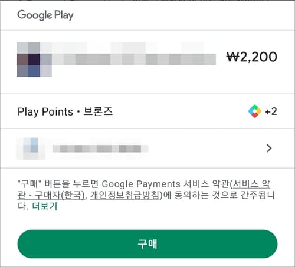Click the quoted "구매" word in the disclaimer
This screenshot has width=295, height=267.
(29, 184)
